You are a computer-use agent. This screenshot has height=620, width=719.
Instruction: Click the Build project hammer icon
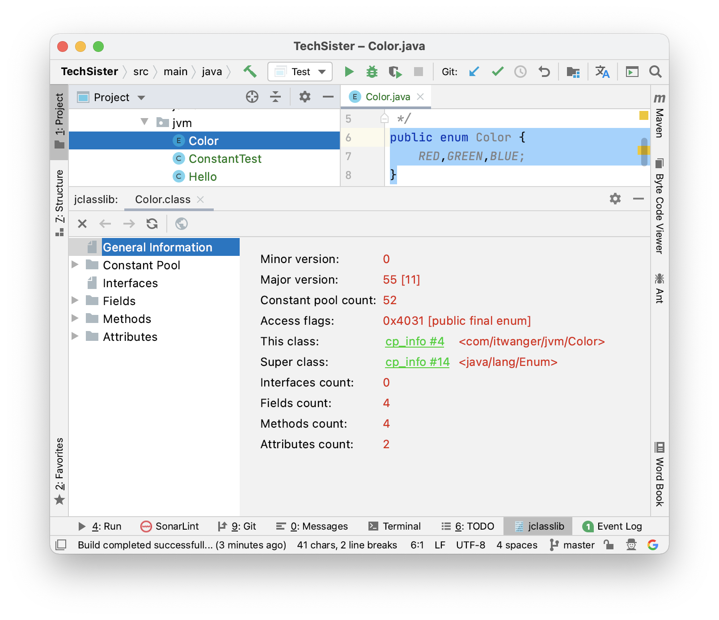coord(250,72)
